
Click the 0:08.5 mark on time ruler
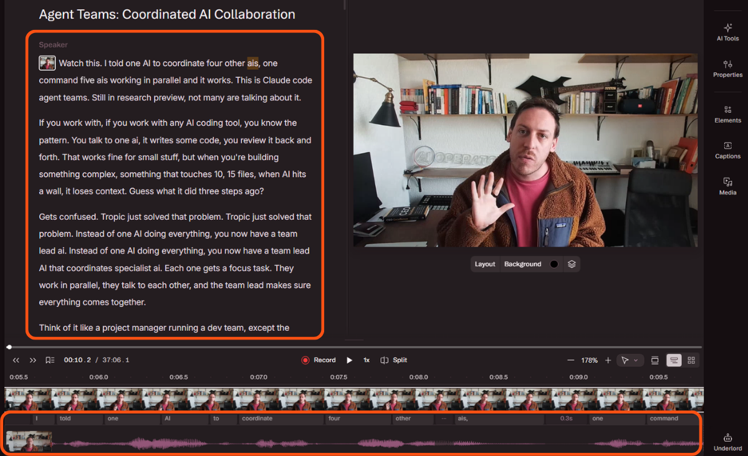point(499,377)
